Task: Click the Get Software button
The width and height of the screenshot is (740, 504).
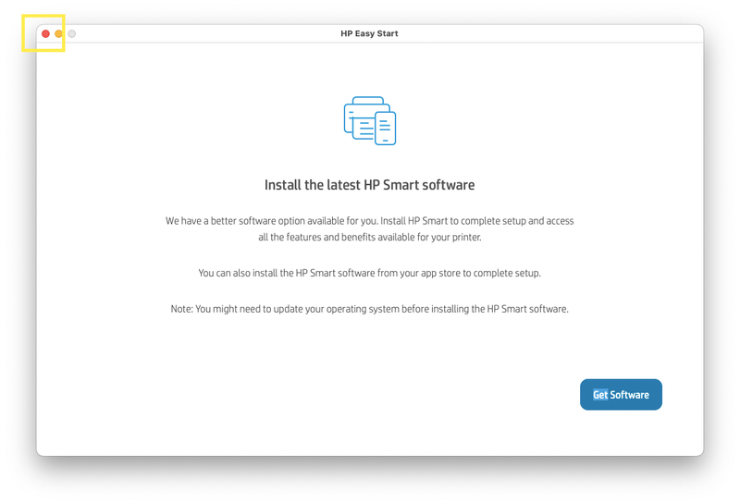Action: (x=621, y=395)
